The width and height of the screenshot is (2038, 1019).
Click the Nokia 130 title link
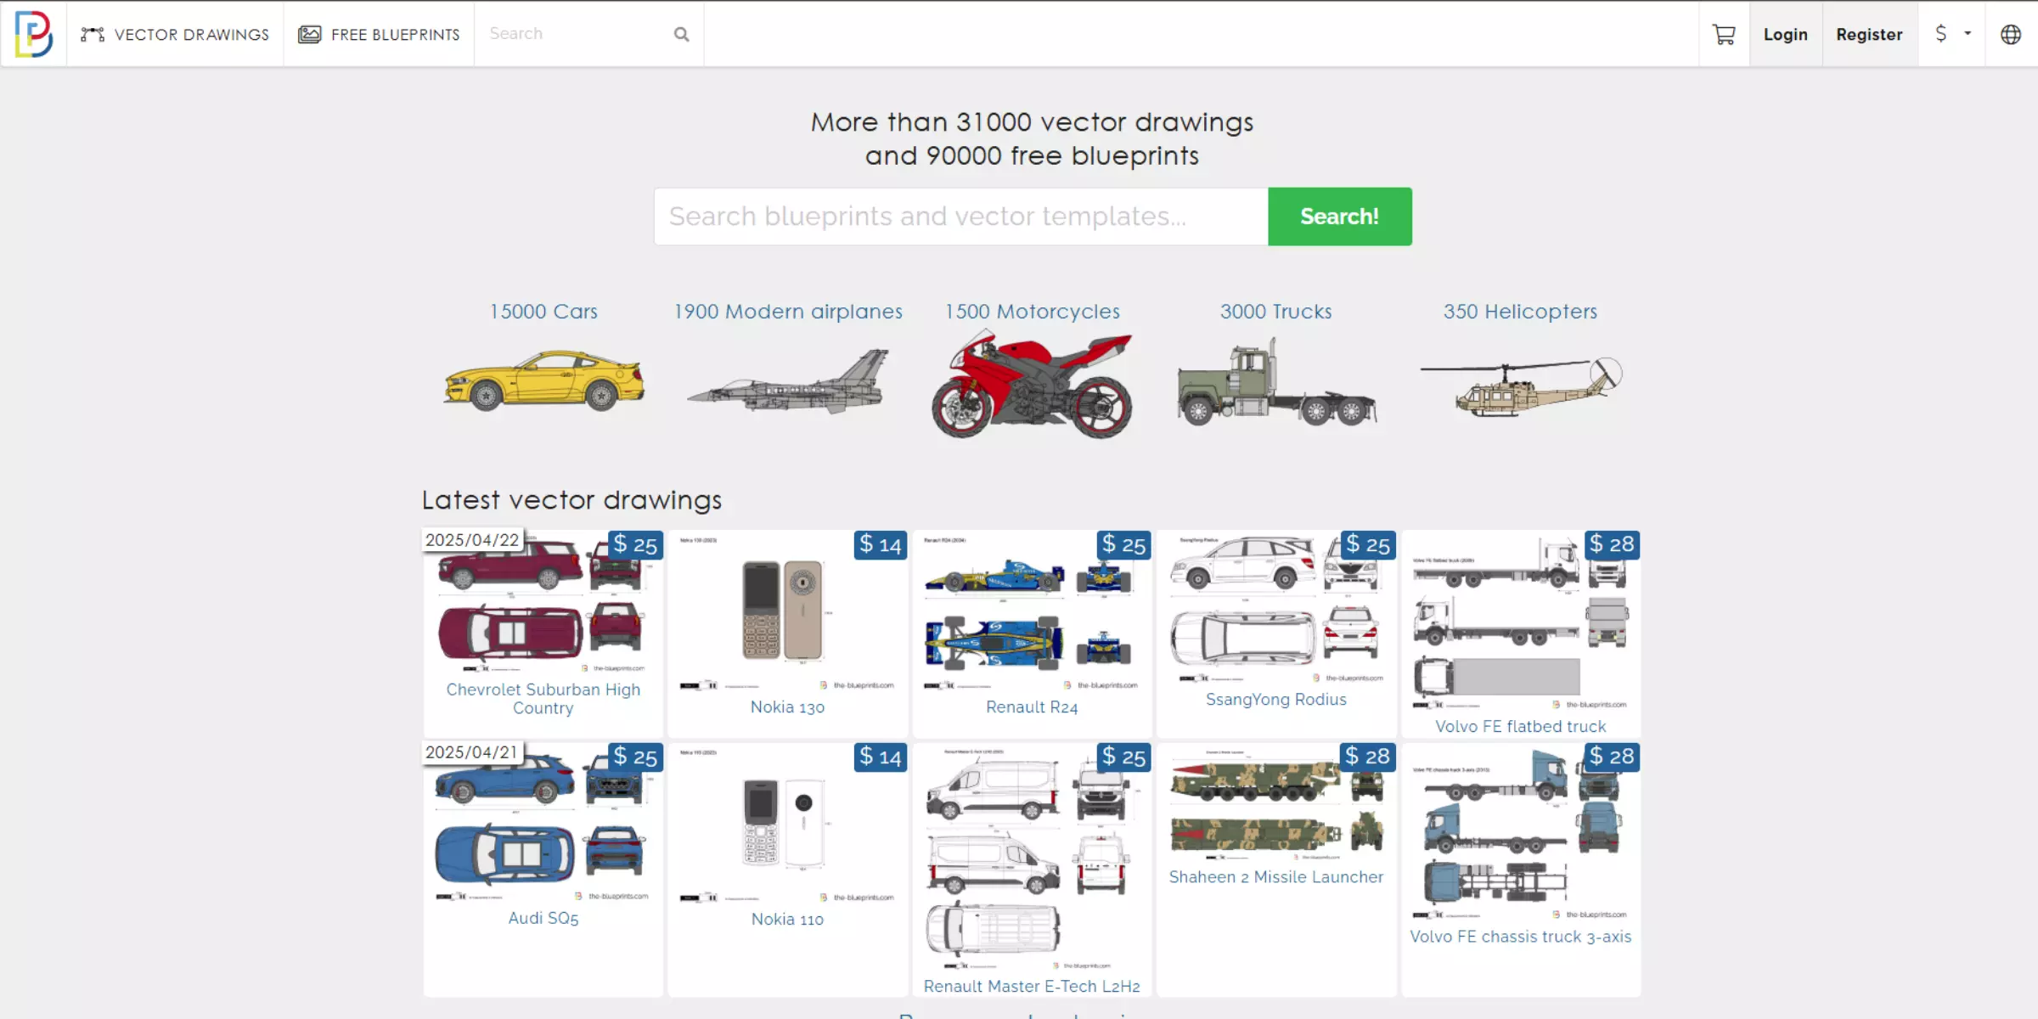(x=787, y=707)
